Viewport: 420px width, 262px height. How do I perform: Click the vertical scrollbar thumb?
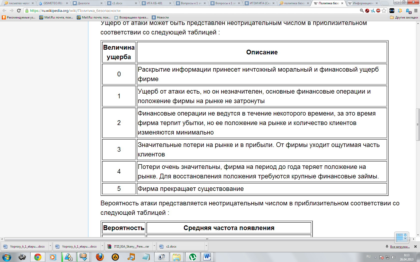coord(418,125)
